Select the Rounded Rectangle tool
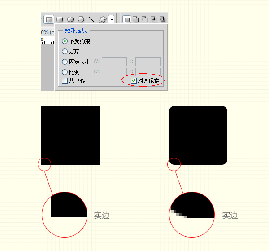269x251 pixels. tap(60, 19)
